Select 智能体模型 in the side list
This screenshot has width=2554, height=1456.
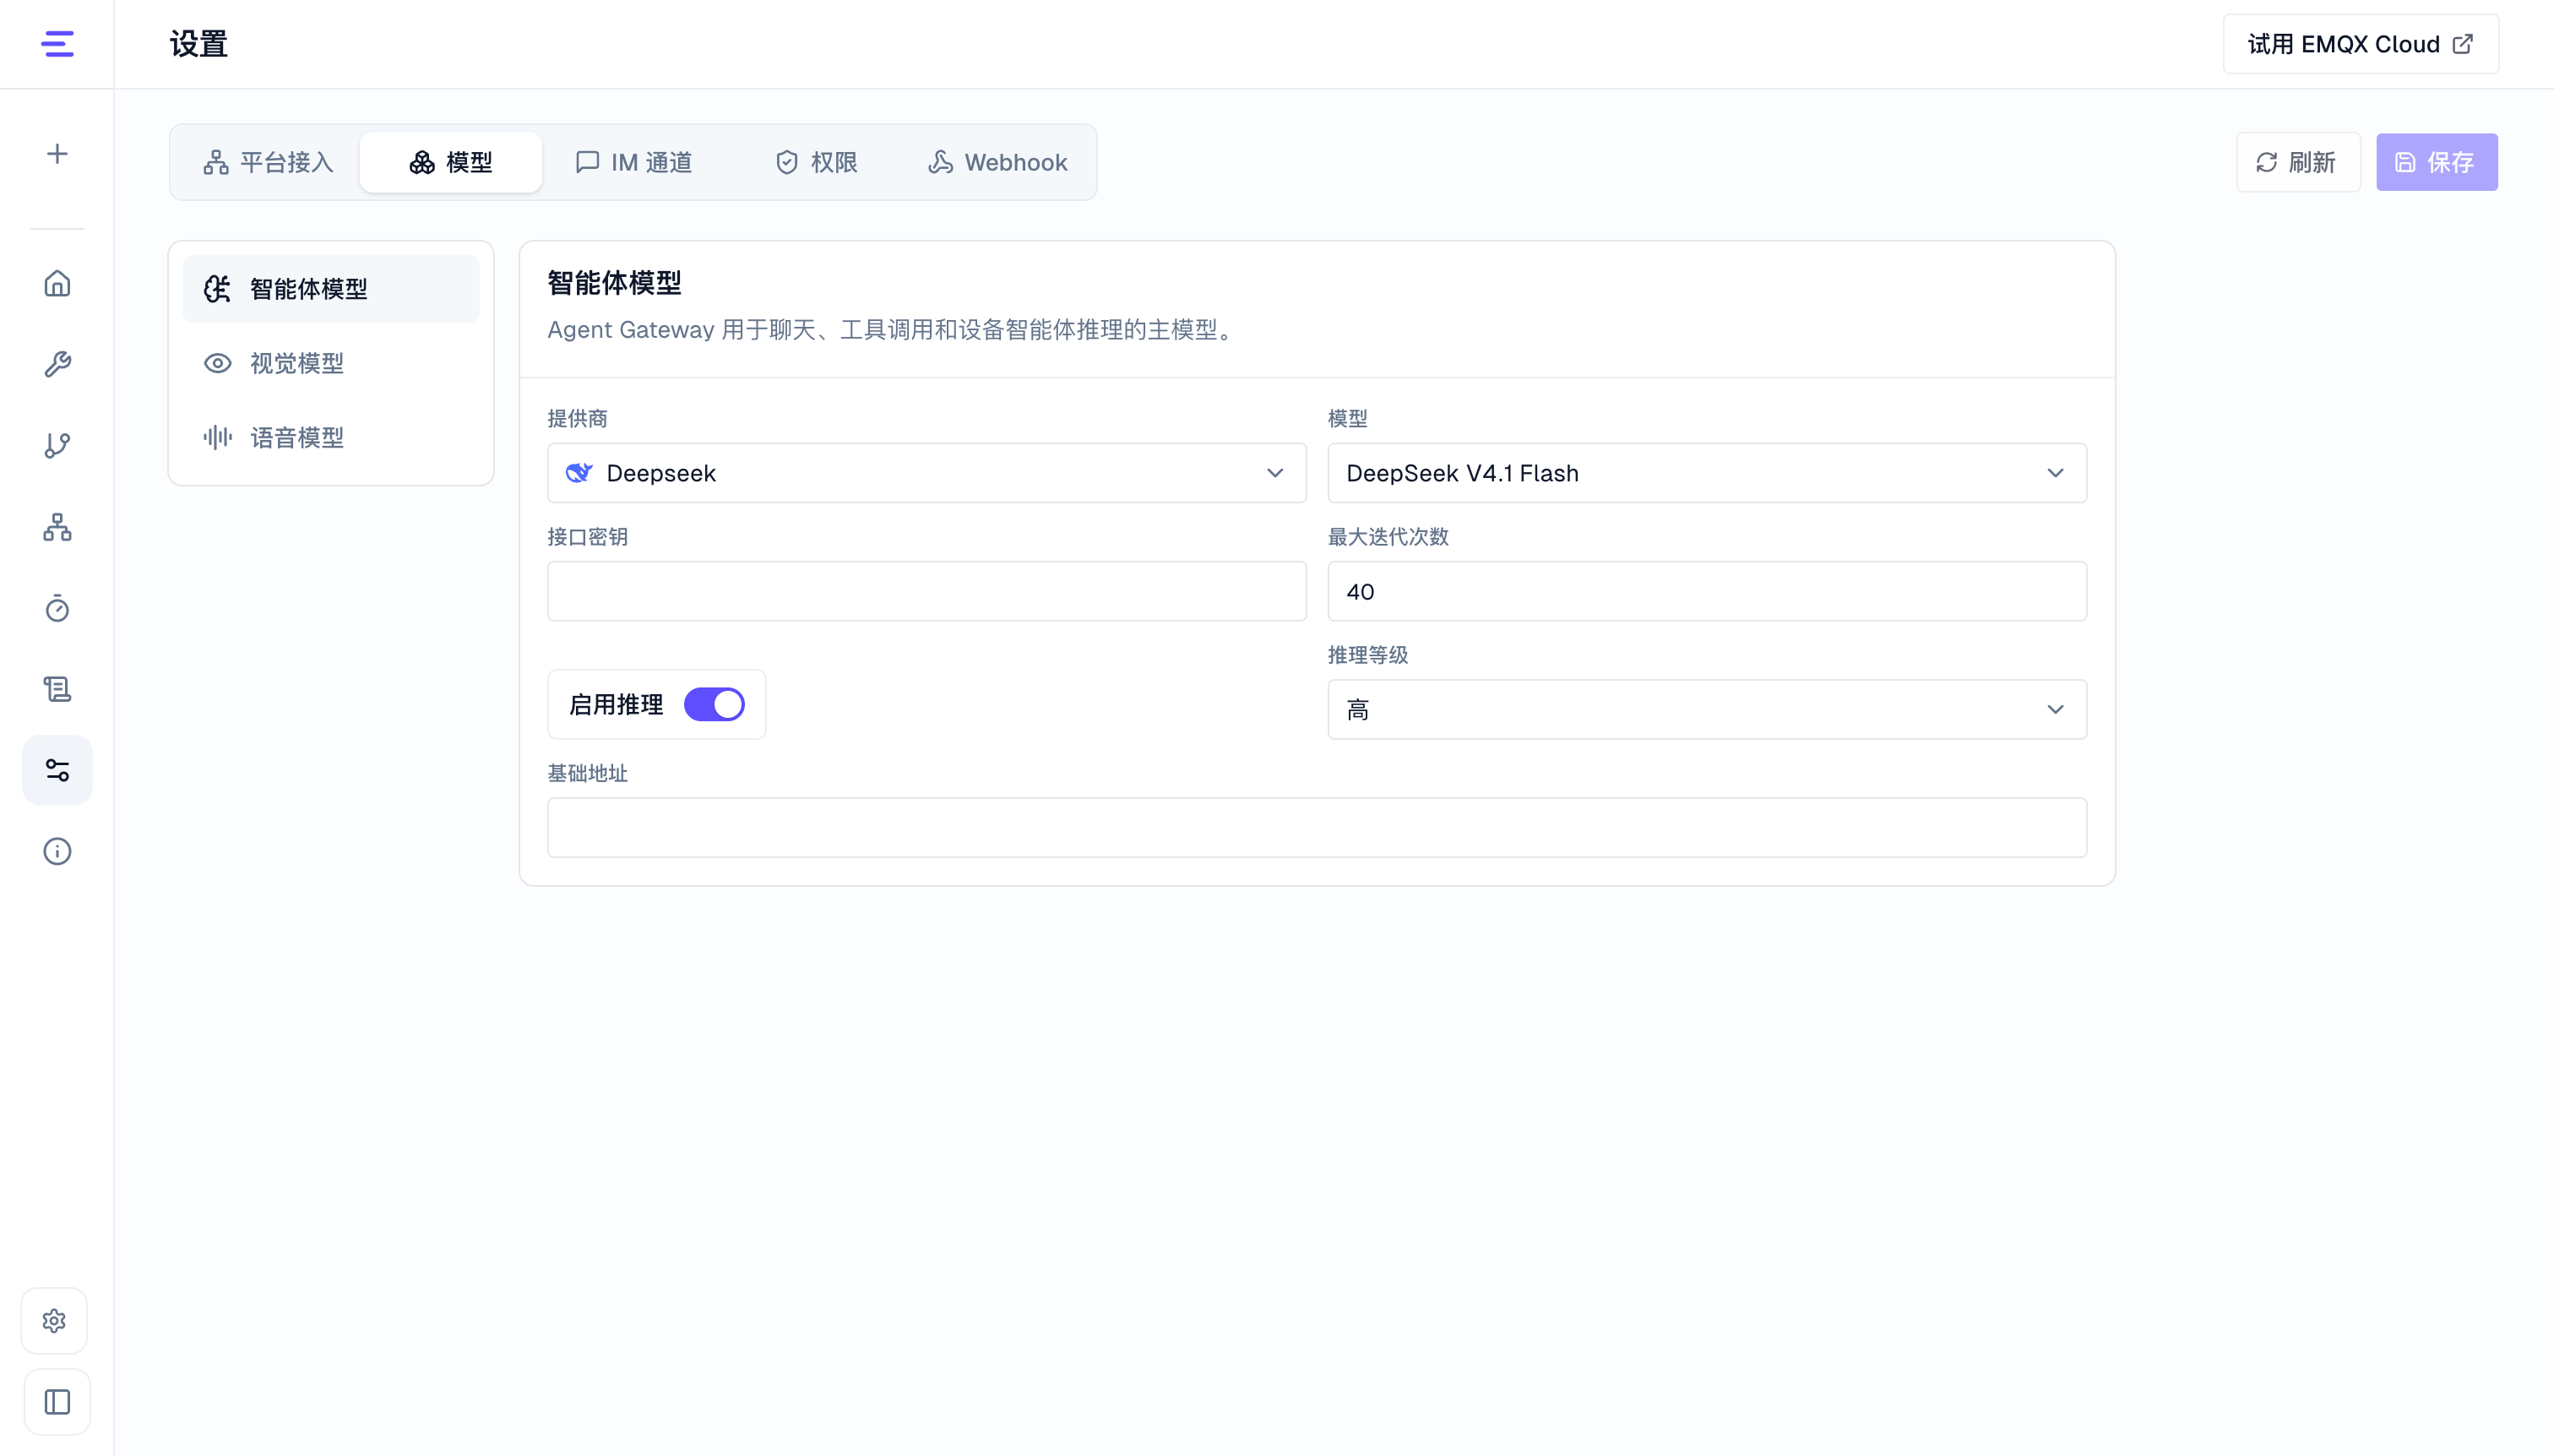point(330,289)
